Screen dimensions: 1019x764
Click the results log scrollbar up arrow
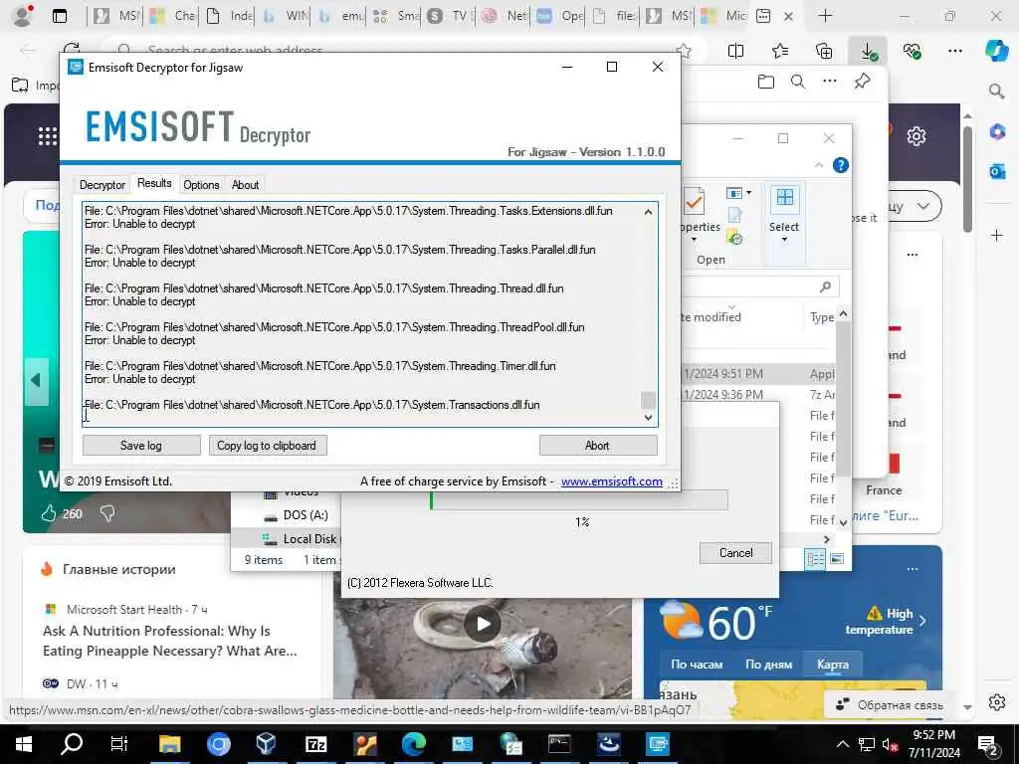point(648,212)
